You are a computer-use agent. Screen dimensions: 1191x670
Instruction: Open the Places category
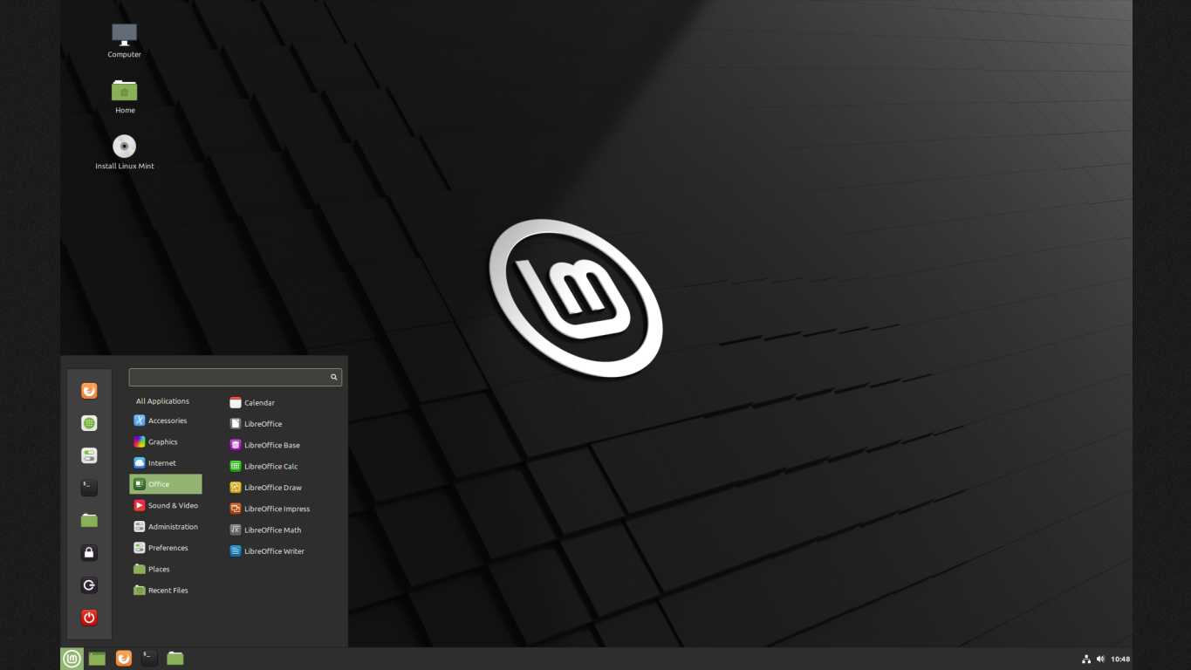coord(166,569)
